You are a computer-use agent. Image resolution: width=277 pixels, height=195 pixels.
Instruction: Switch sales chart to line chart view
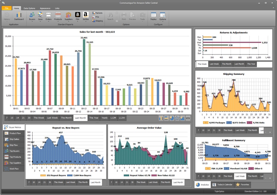(177, 118)
